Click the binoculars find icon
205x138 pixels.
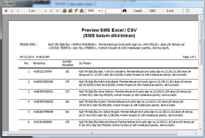125,11
